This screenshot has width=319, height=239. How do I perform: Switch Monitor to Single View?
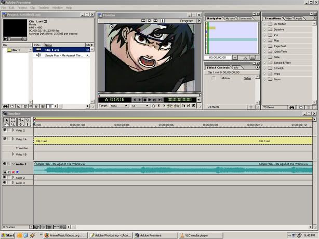pyautogui.click(x=149, y=21)
